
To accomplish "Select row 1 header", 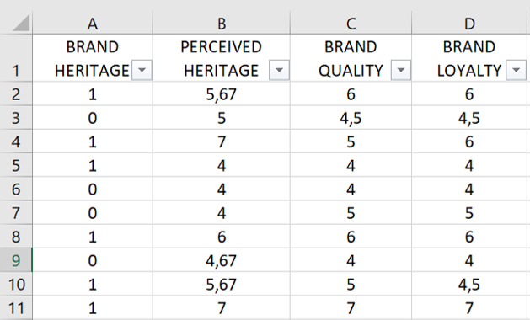I will [x=16, y=58].
